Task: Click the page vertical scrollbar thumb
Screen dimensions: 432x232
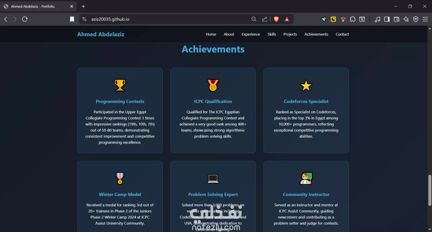Action: [430, 190]
